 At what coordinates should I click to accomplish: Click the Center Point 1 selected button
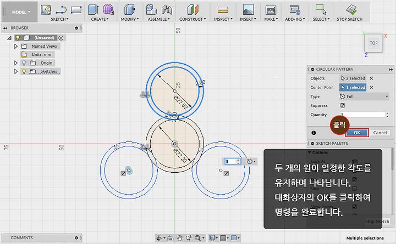(353, 87)
